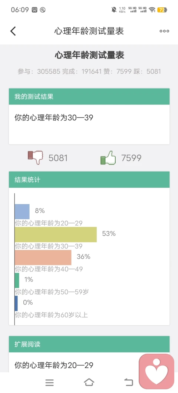Tap the result text 你的心理年龄为30—39

54,117
